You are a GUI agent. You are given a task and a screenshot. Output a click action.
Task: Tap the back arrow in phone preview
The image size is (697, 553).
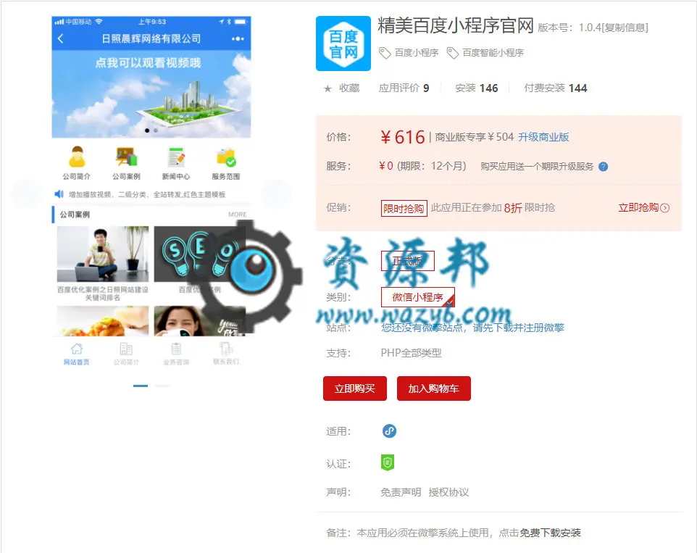pos(61,38)
